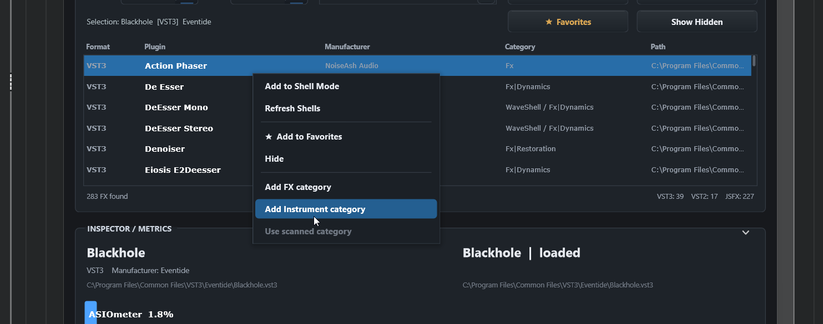Click Eiosis E2Deesser's Fx|Dynamics category cell
The height and width of the screenshot is (324, 823).
(x=528, y=170)
